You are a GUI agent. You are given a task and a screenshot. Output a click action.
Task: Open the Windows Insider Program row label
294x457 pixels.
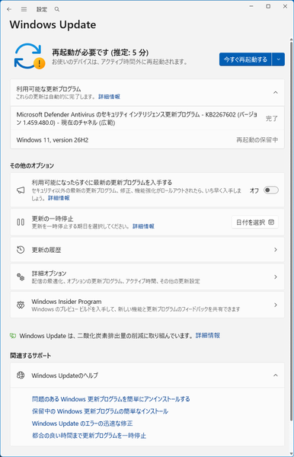[x=67, y=302]
